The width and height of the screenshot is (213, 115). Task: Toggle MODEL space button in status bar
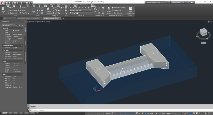click(108, 113)
